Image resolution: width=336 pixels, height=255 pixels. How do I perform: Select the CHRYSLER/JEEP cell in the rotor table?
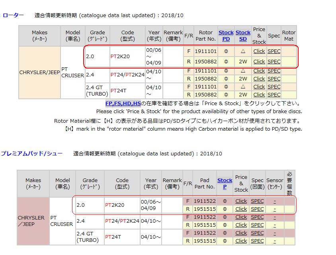point(39,73)
